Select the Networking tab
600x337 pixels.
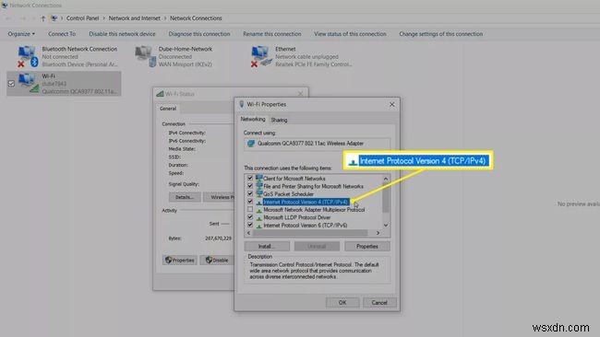[253, 120]
